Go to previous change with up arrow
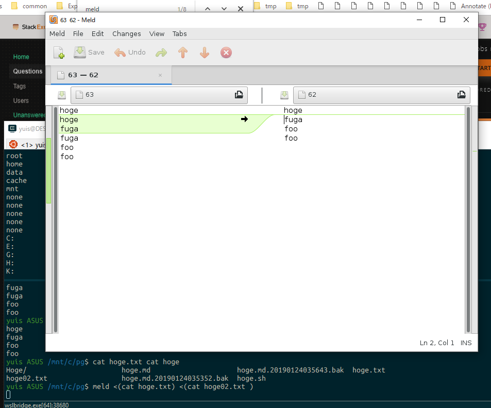491x408 pixels. click(x=183, y=53)
